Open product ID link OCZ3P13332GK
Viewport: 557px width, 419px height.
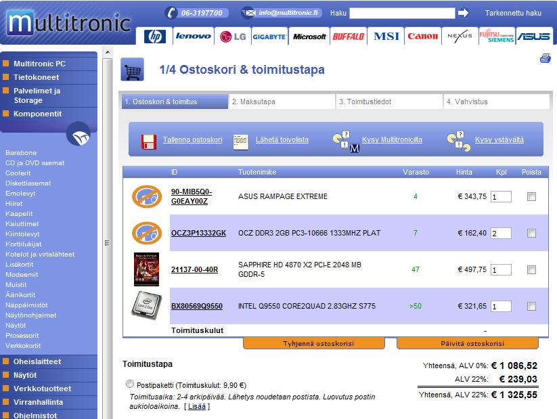coord(198,233)
